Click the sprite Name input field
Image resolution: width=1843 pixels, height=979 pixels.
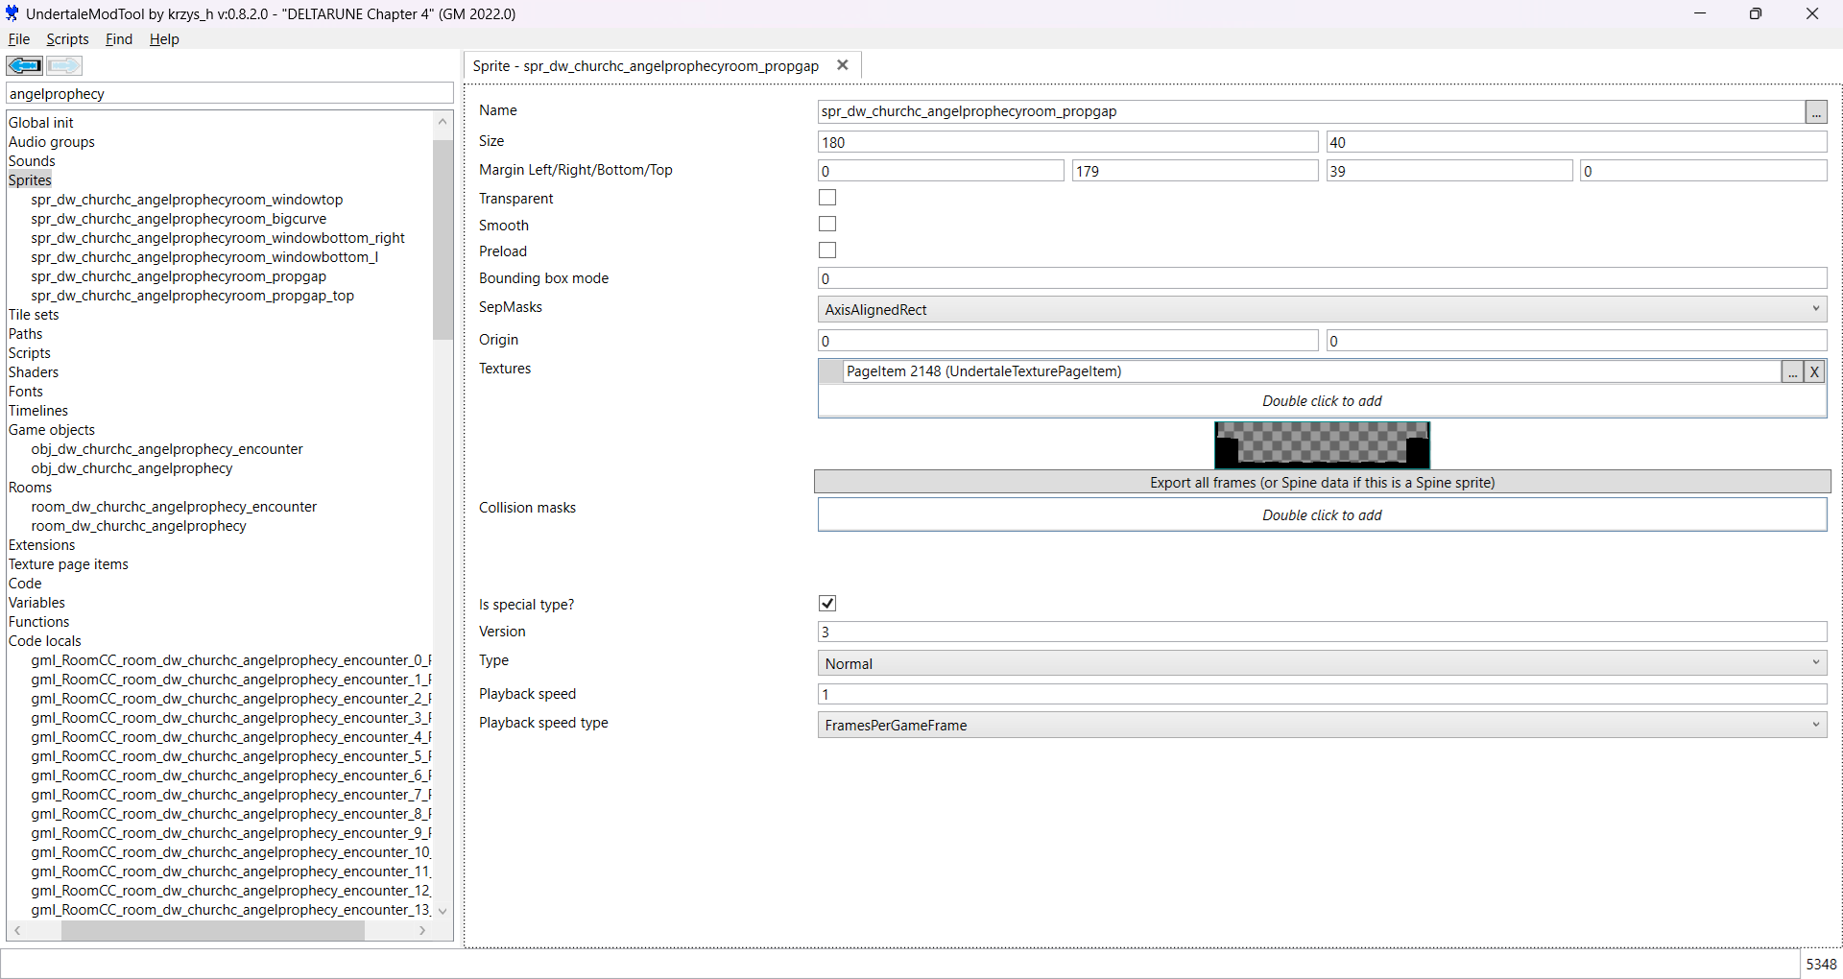pyautogui.click(x=1311, y=111)
